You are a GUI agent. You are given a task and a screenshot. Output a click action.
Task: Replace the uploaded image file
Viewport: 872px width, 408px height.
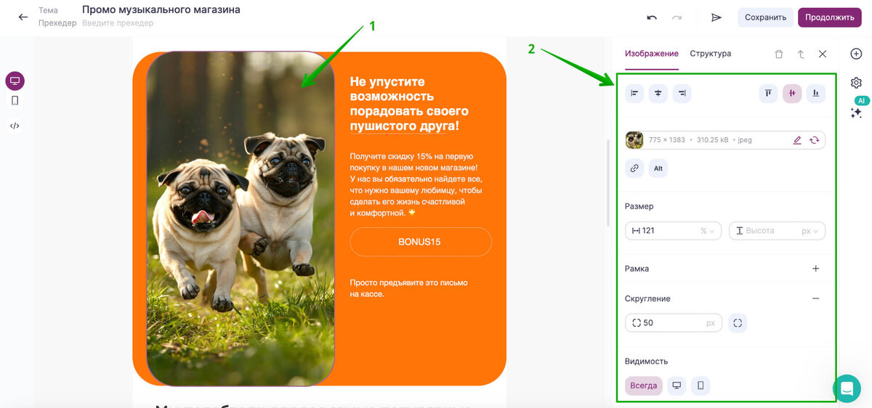point(814,140)
